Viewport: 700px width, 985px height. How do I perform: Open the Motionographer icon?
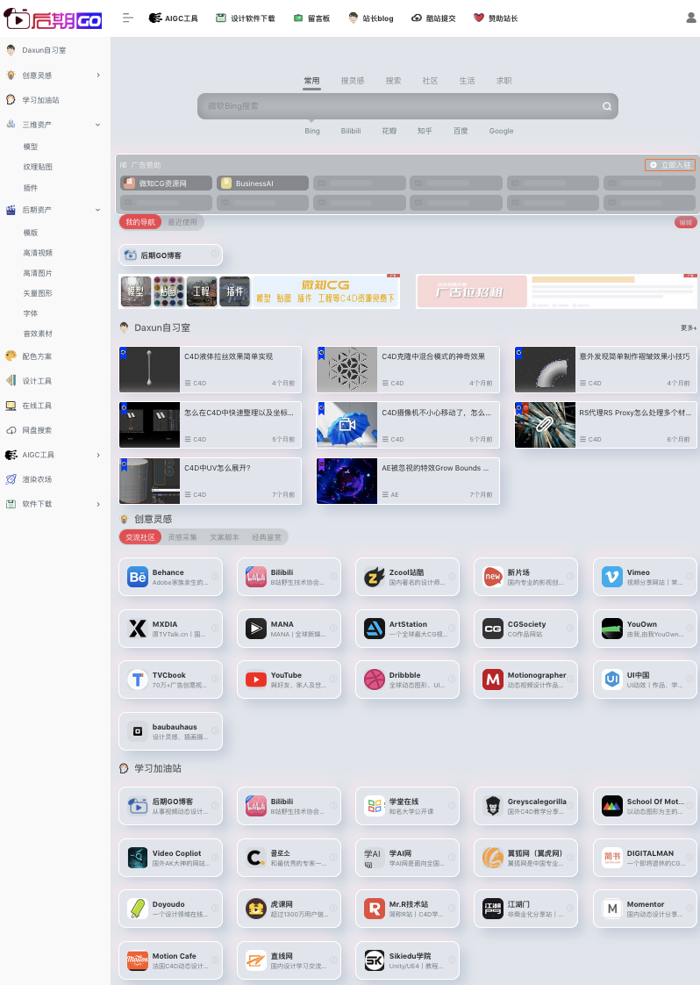tap(493, 679)
